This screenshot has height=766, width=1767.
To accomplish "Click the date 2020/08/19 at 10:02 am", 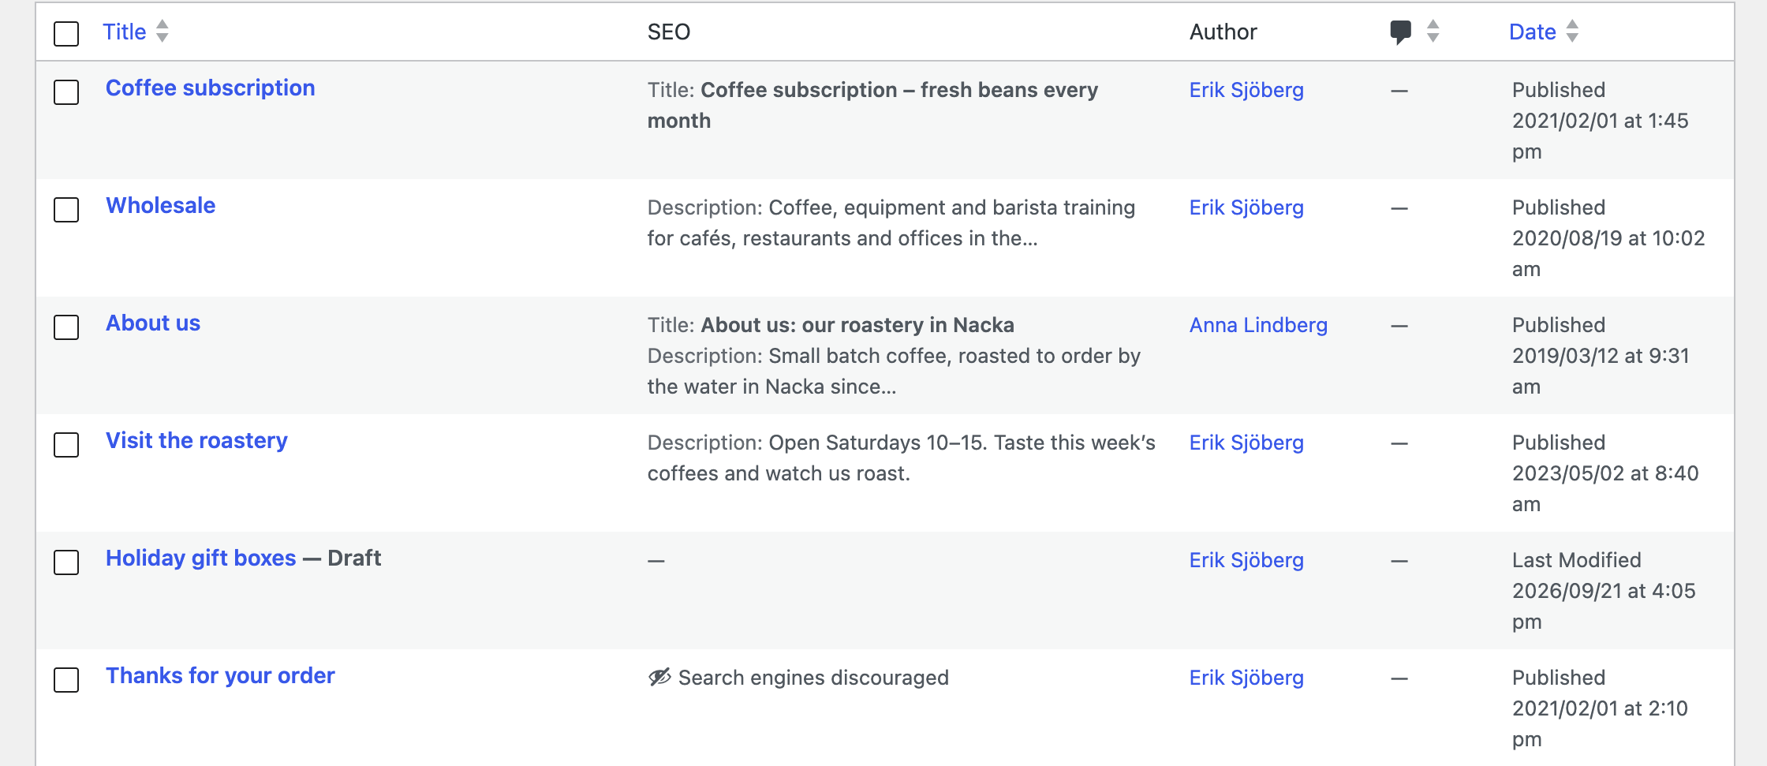I will point(1608,253).
